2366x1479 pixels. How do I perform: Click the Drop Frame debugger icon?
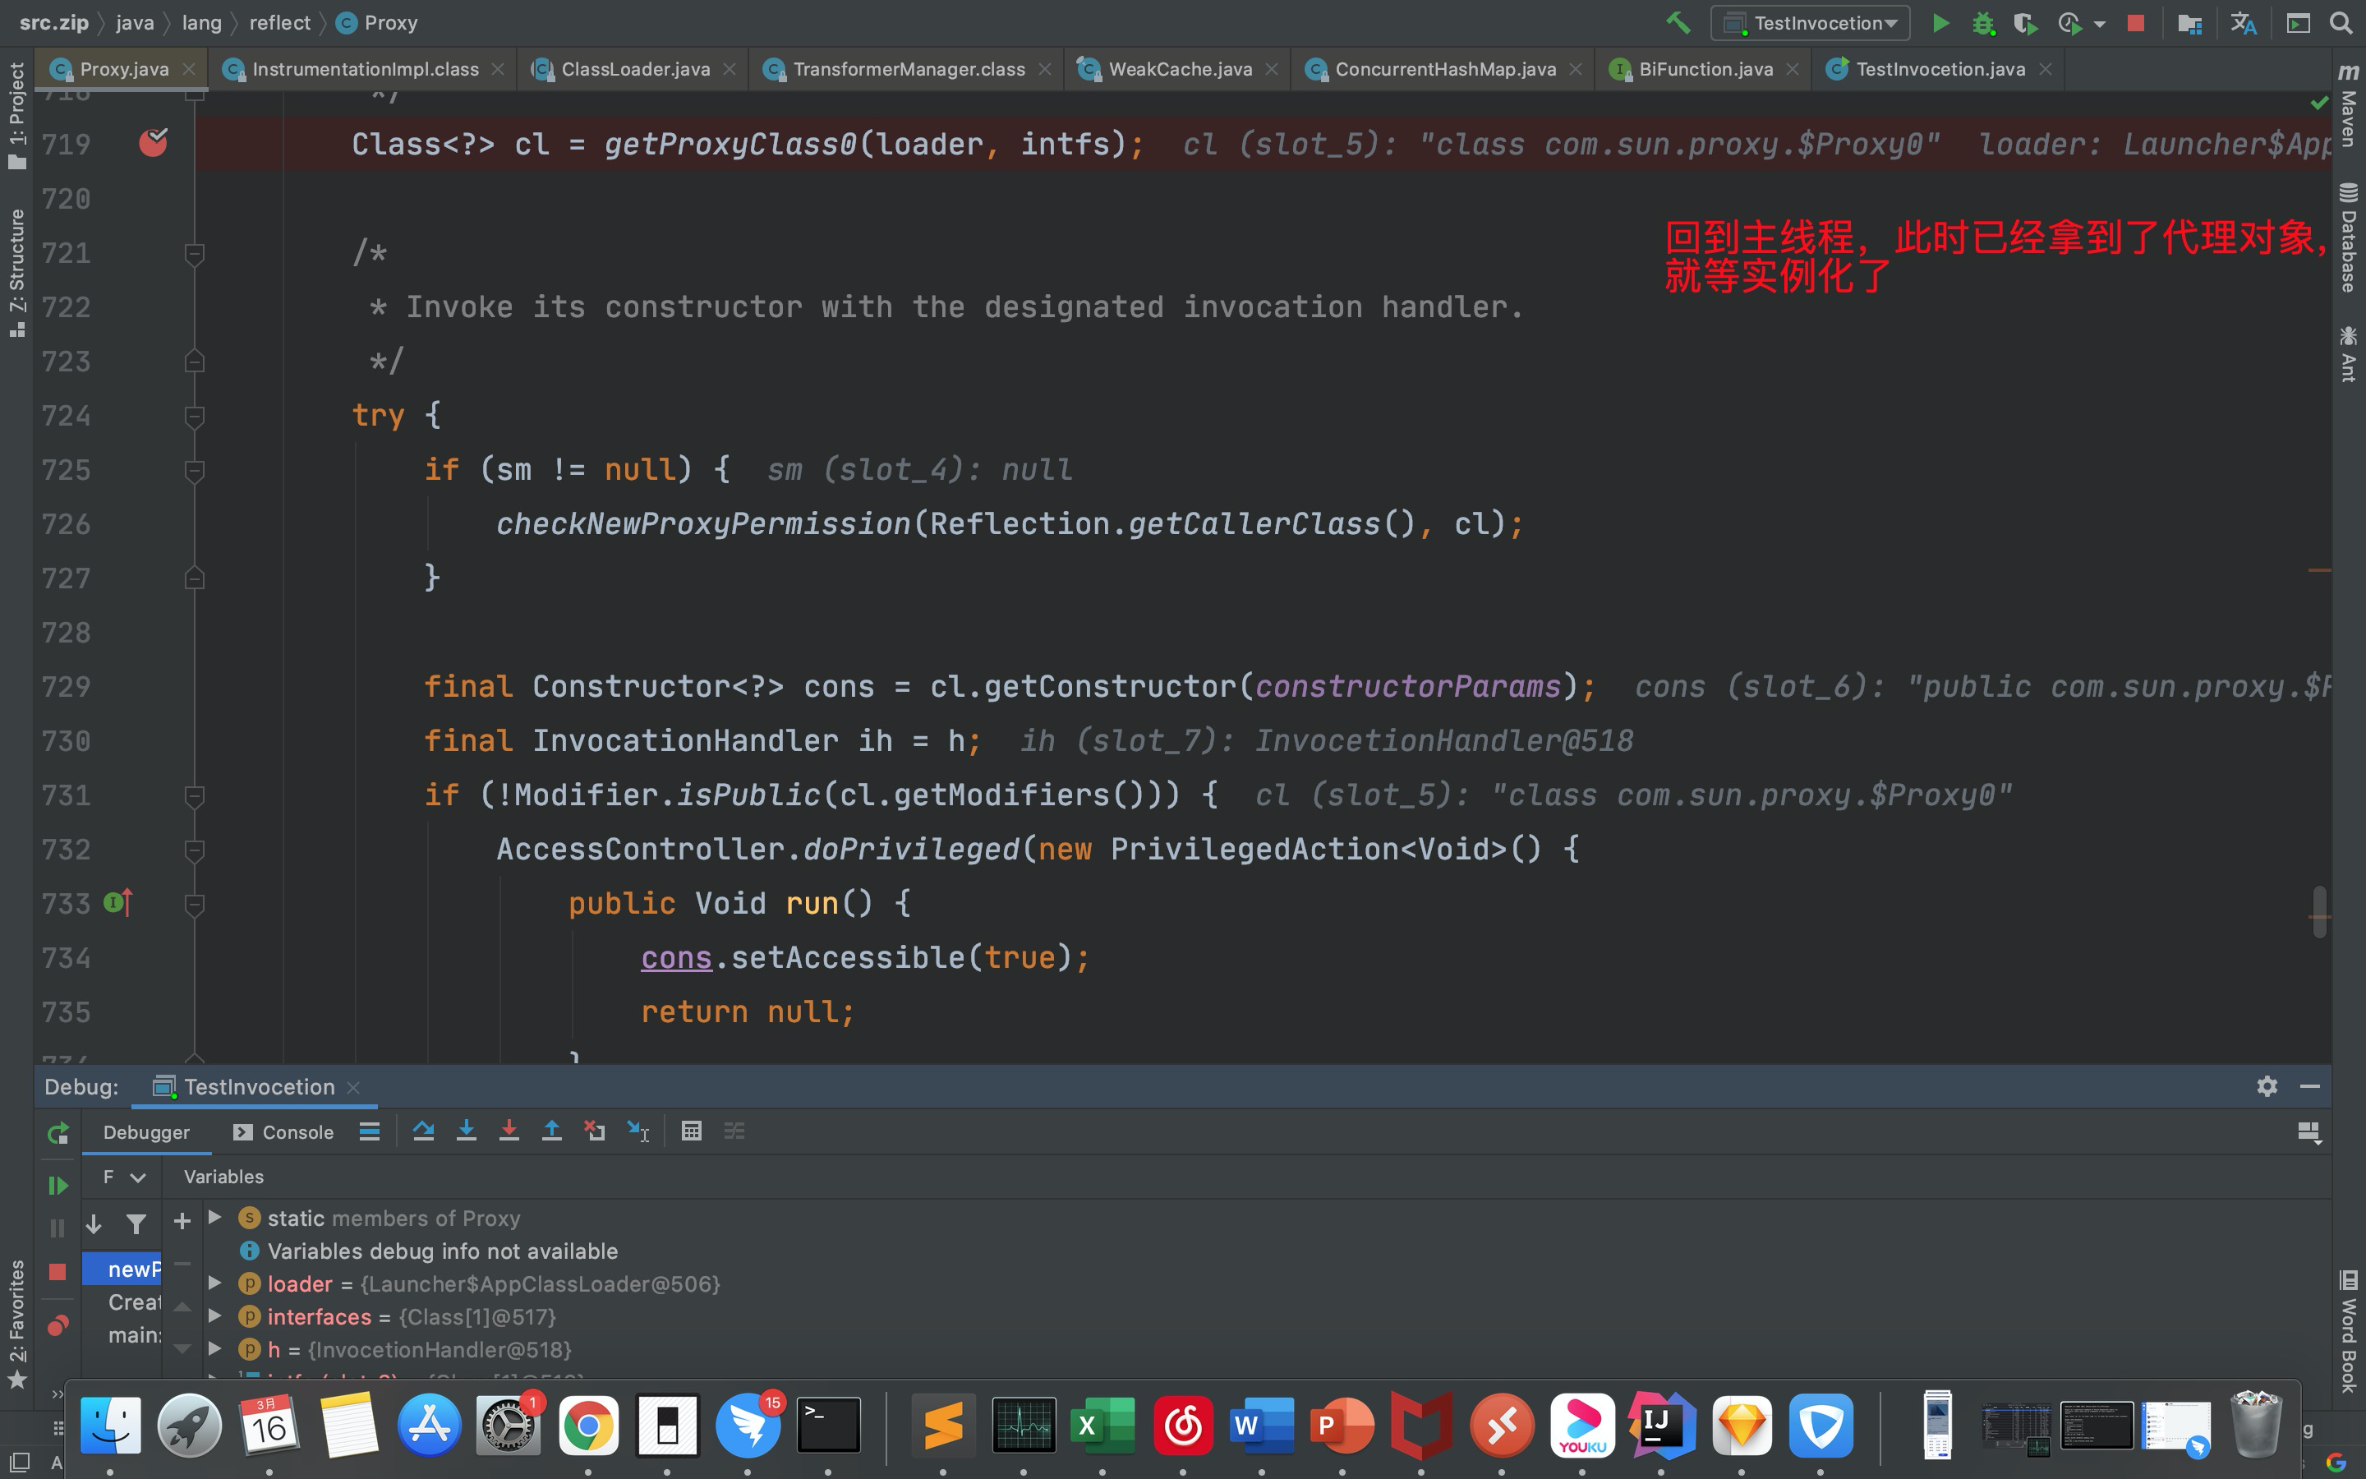pyautogui.click(x=595, y=1131)
